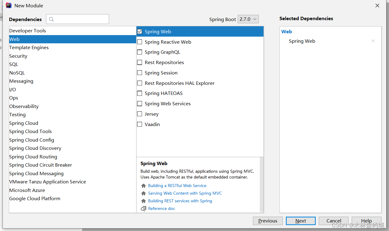Enable the Spring Reactive Web checkbox
The width and height of the screenshot is (389, 231).
(140, 42)
